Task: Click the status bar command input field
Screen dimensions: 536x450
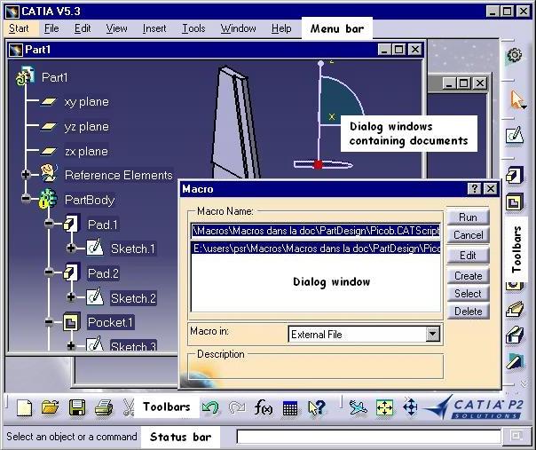Action: pos(368,437)
